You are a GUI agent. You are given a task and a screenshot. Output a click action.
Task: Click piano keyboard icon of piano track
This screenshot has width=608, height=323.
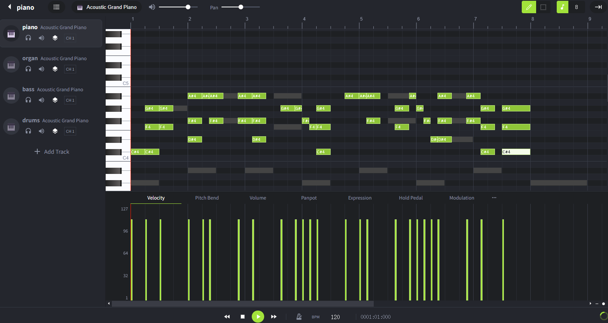[x=11, y=34]
